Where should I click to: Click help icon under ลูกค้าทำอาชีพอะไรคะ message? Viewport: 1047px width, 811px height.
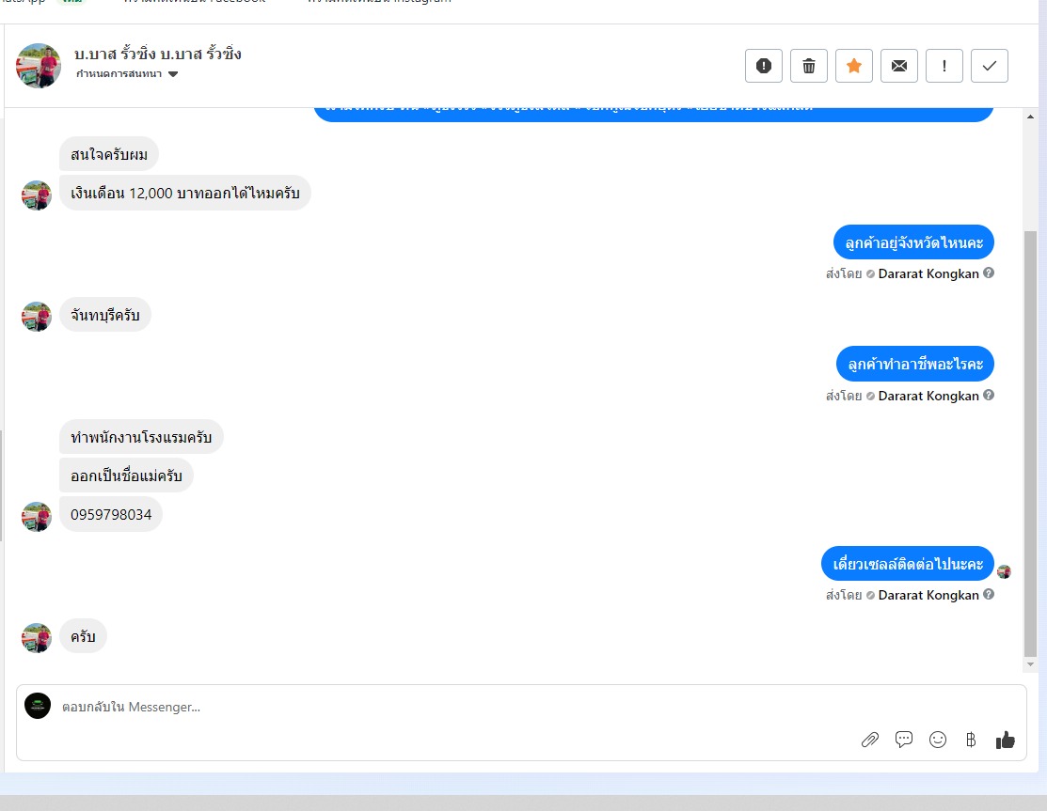pyautogui.click(x=989, y=395)
